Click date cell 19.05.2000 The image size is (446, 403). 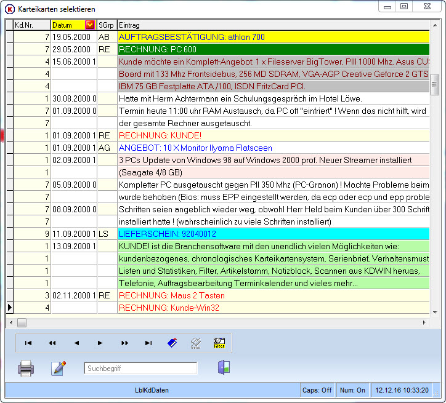pyautogui.click(x=74, y=37)
